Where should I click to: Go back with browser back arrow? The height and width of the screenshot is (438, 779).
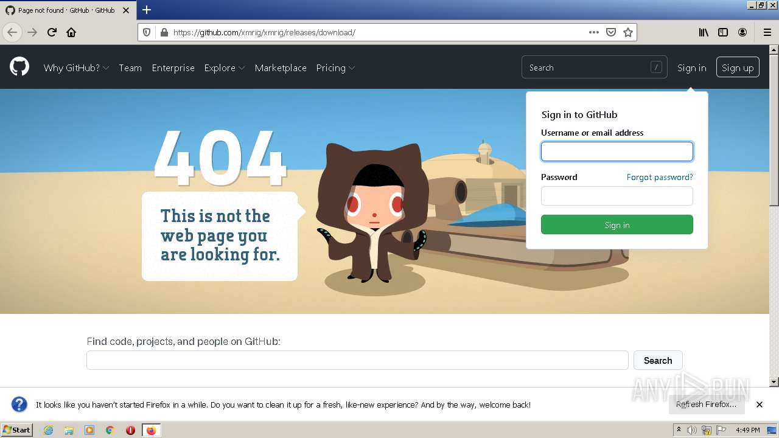pyautogui.click(x=12, y=32)
